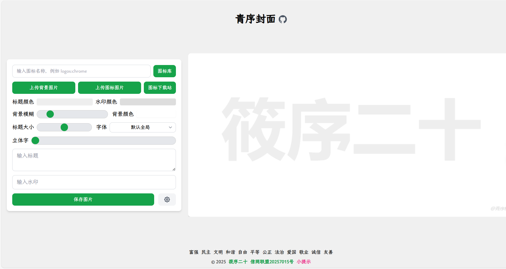
Task: Click the 输入标题 title text area
Action: 94,160
